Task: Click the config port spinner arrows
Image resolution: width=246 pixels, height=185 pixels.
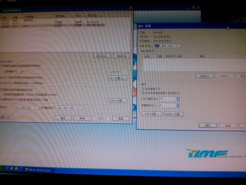Action: point(178,106)
